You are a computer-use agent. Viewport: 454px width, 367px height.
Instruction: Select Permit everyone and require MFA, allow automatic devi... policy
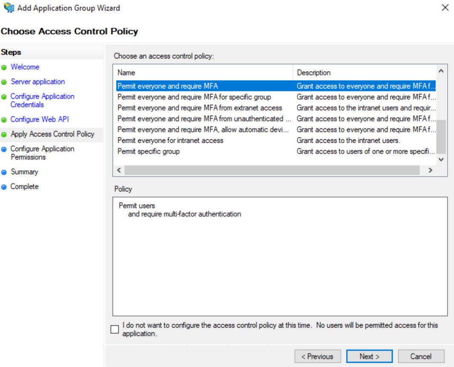coord(276,130)
